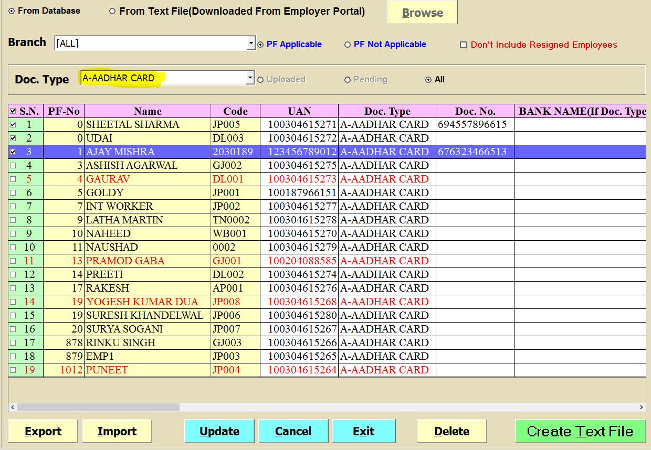
Task: Click the Browse button
Action: [x=422, y=13]
